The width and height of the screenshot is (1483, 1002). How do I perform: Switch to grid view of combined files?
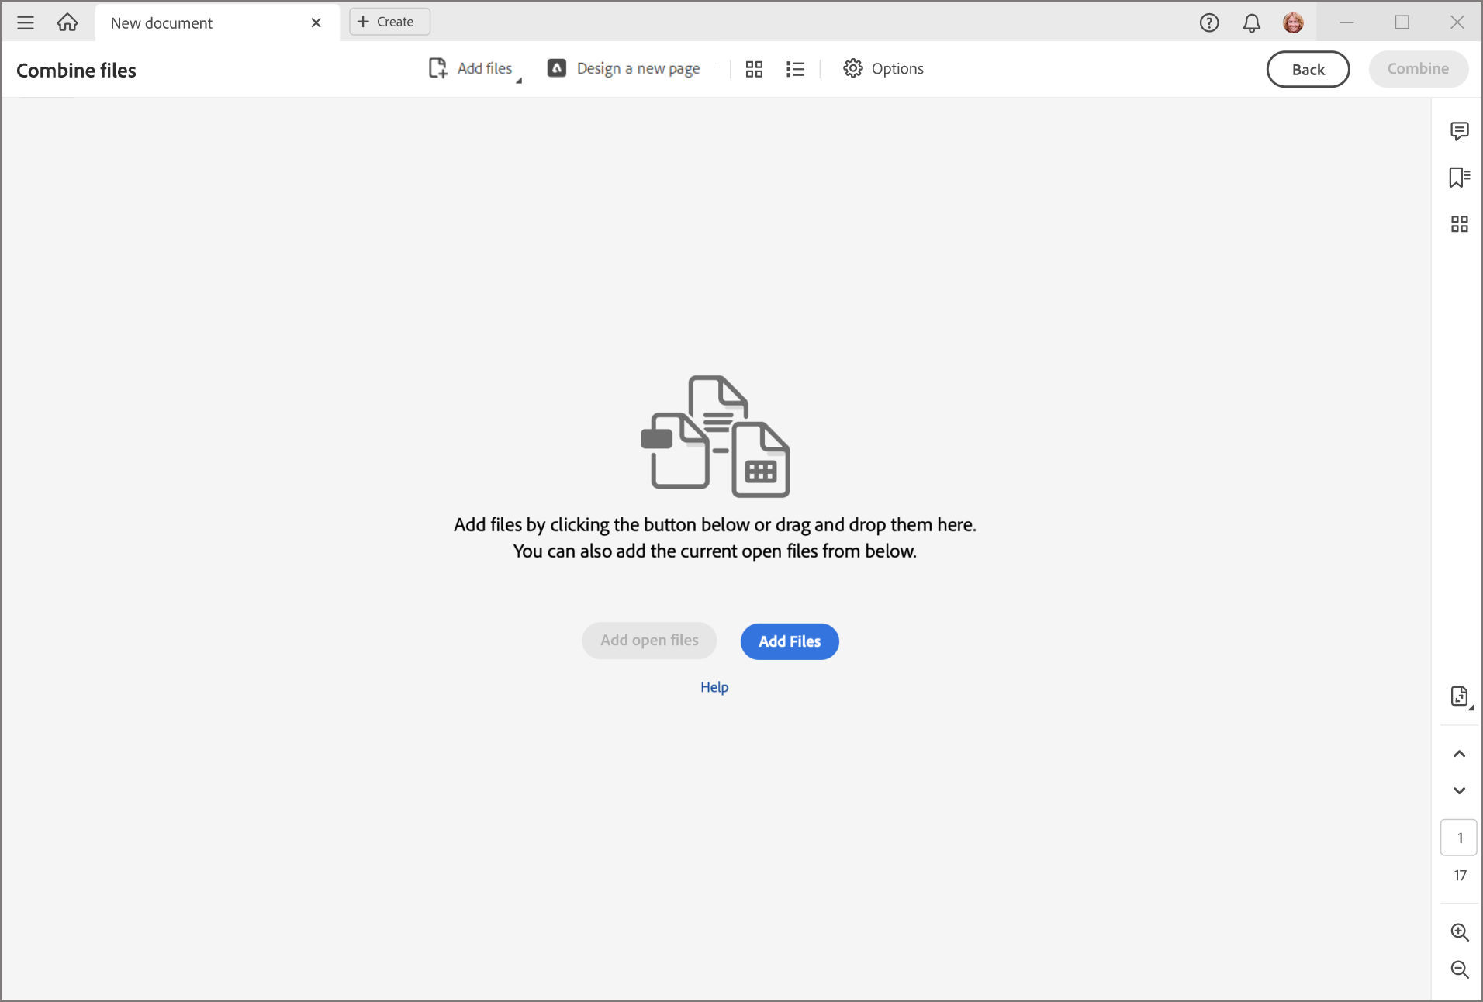pos(753,68)
